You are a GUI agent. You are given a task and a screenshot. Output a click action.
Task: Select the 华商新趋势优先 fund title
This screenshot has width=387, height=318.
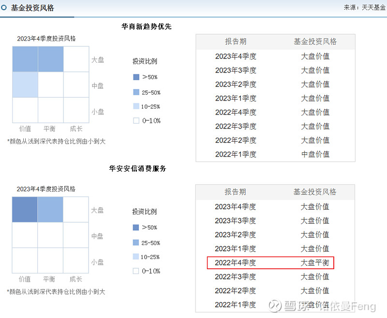(x=147, y=27)
